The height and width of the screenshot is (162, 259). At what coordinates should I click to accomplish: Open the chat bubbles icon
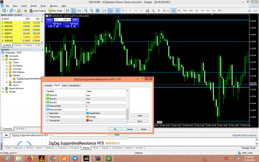click(x=256, y=11)
